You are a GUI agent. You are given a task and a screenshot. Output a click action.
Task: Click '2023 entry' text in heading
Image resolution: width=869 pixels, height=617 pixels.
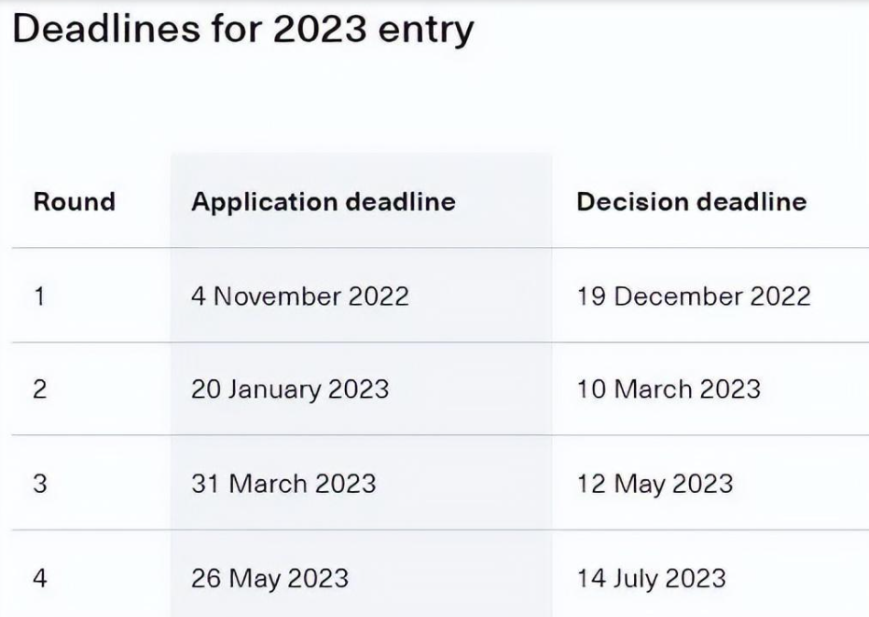coord(371,28)
